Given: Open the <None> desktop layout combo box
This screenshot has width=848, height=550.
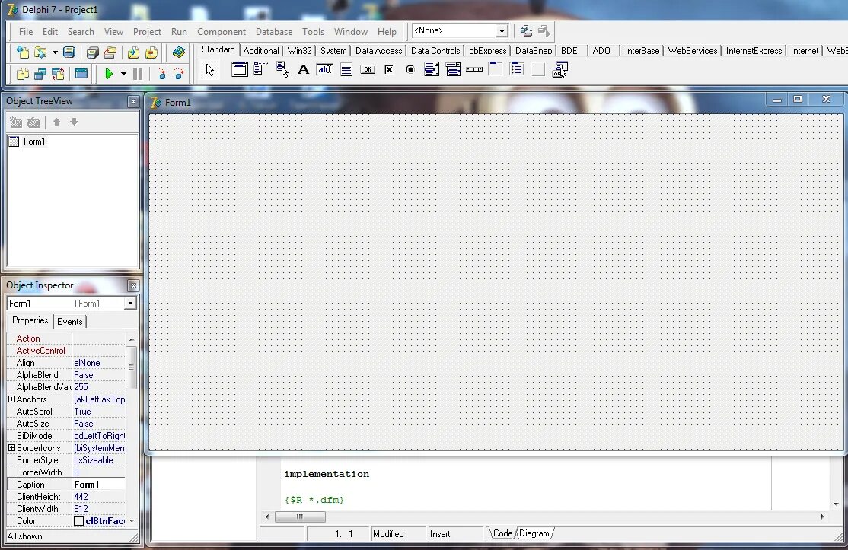Looking at the screenshot, I should tap(461, 30).
